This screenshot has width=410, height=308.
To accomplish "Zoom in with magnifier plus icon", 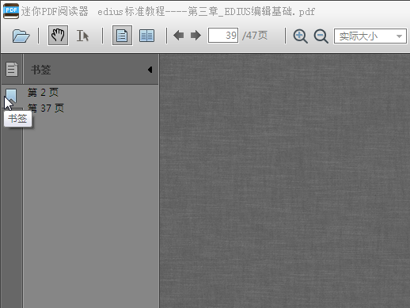I will tap(300, 36).
